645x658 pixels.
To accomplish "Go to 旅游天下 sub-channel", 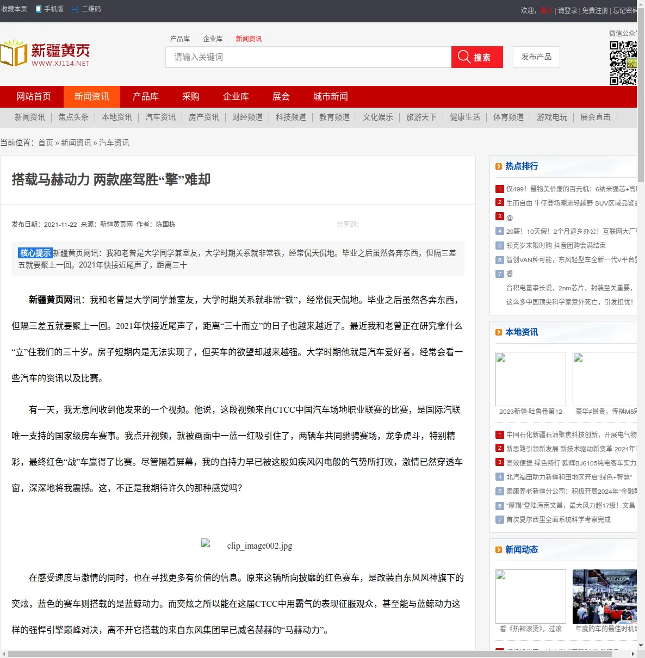I will 421,117.
